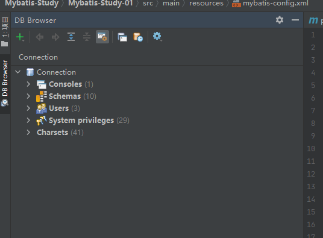The height and width of the screenshot is (238, 323).
Task: Click the Mybatis-Study breadcrumb
Action: point(32,3)
